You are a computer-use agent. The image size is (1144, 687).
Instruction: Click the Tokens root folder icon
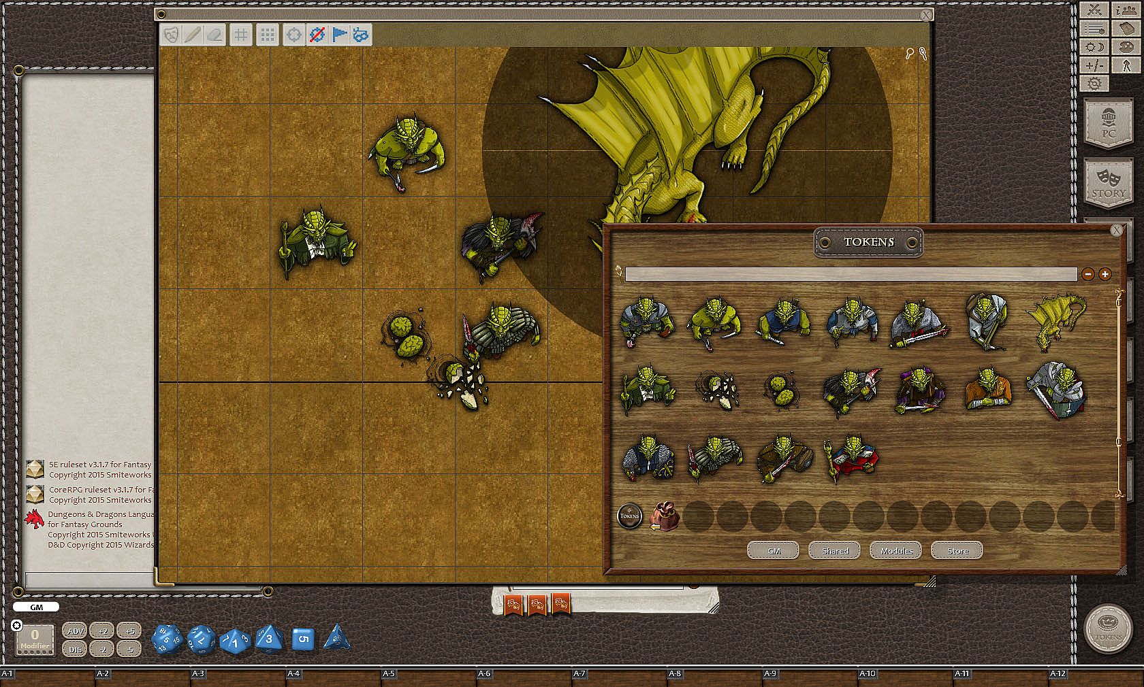(630, 516)
